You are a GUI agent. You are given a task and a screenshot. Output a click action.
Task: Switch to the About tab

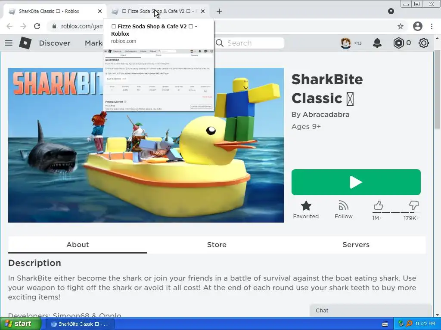point(78,244)
